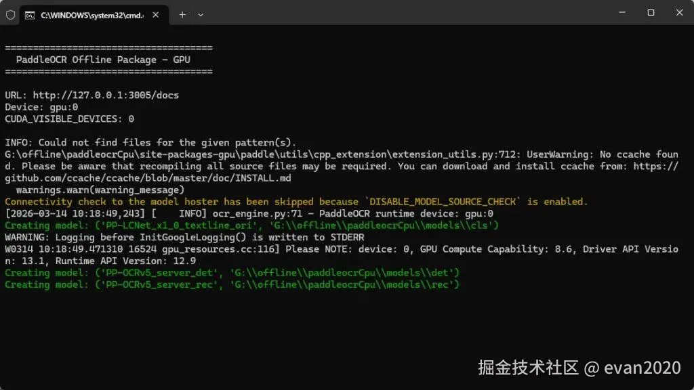694x390 pixels.
Task: Click the ocr_engine.py:71 runtime device line
Action: click(249, 213)
